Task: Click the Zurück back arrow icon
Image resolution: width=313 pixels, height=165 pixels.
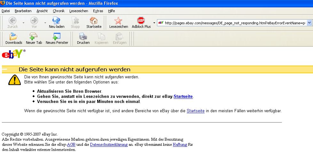Action: tap(12, 20)
